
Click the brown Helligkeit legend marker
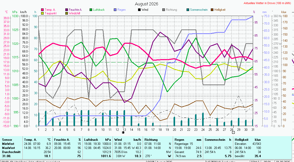coord(212,10)
